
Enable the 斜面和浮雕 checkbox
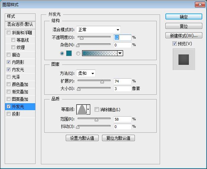(8, 32)
